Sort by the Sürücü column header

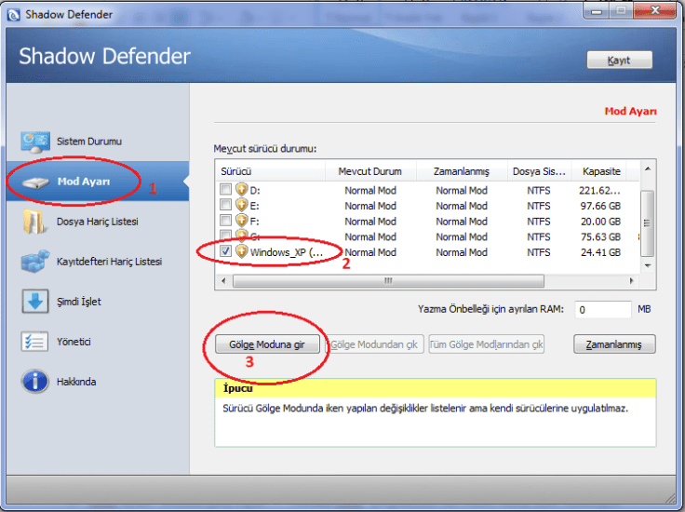pos(269,171)
